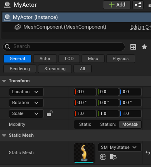The width and height of the screenshot is (151, 167).
Task: Set Mobility to Stationary
Action: pos(108,124)
